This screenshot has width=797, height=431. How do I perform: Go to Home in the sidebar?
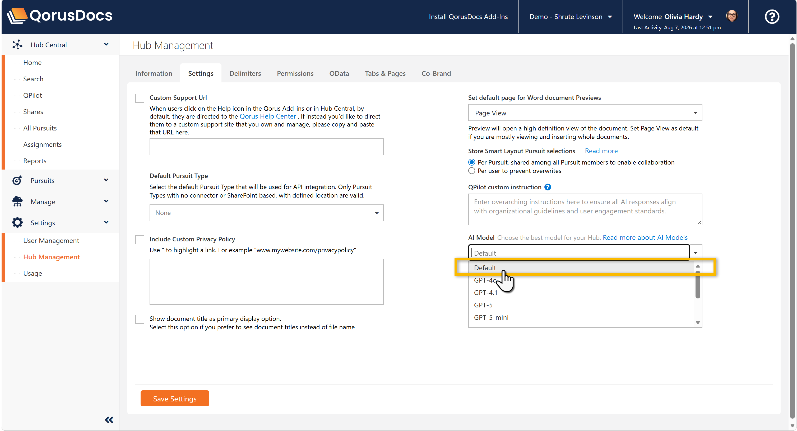coord(32,62)
